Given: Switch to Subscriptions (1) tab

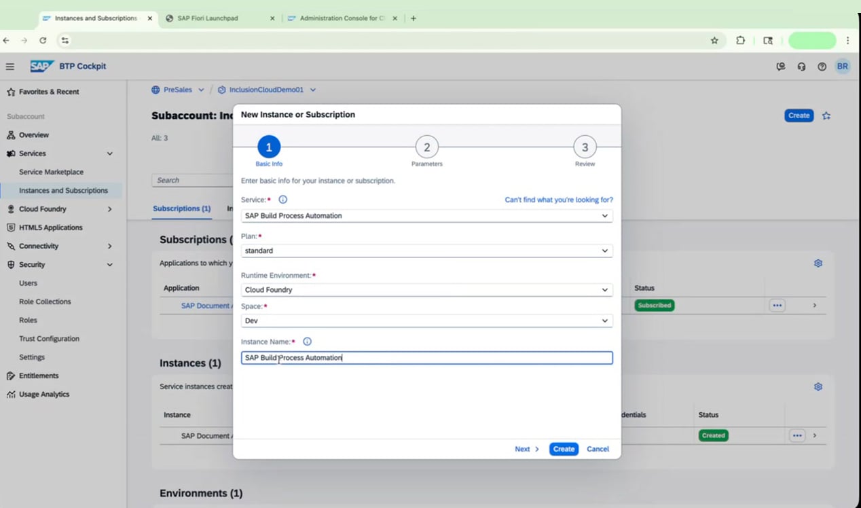Looking at the screenshot, I should point(182,208).
